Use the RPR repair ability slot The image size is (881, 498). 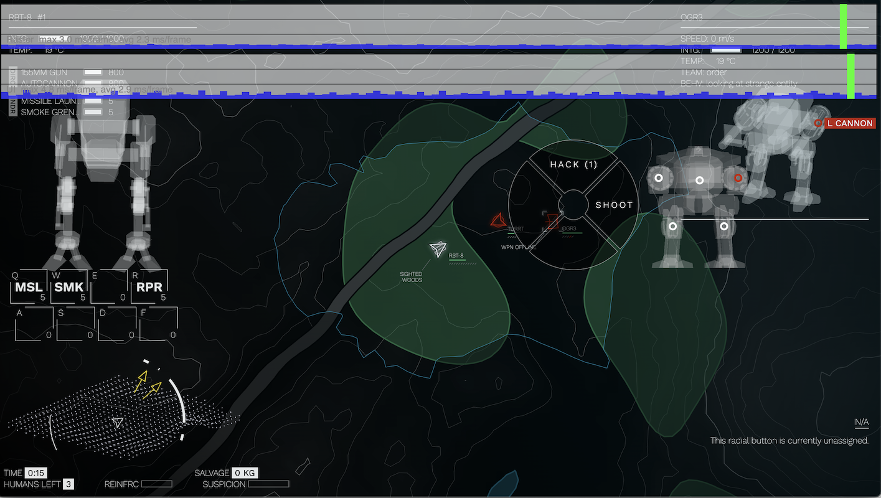tap(149, 287)
